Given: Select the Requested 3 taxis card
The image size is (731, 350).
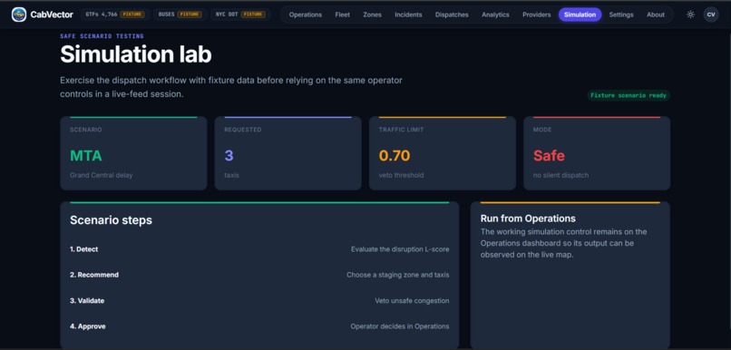Looking at the screenshot, I should click(x=288, y=153).
